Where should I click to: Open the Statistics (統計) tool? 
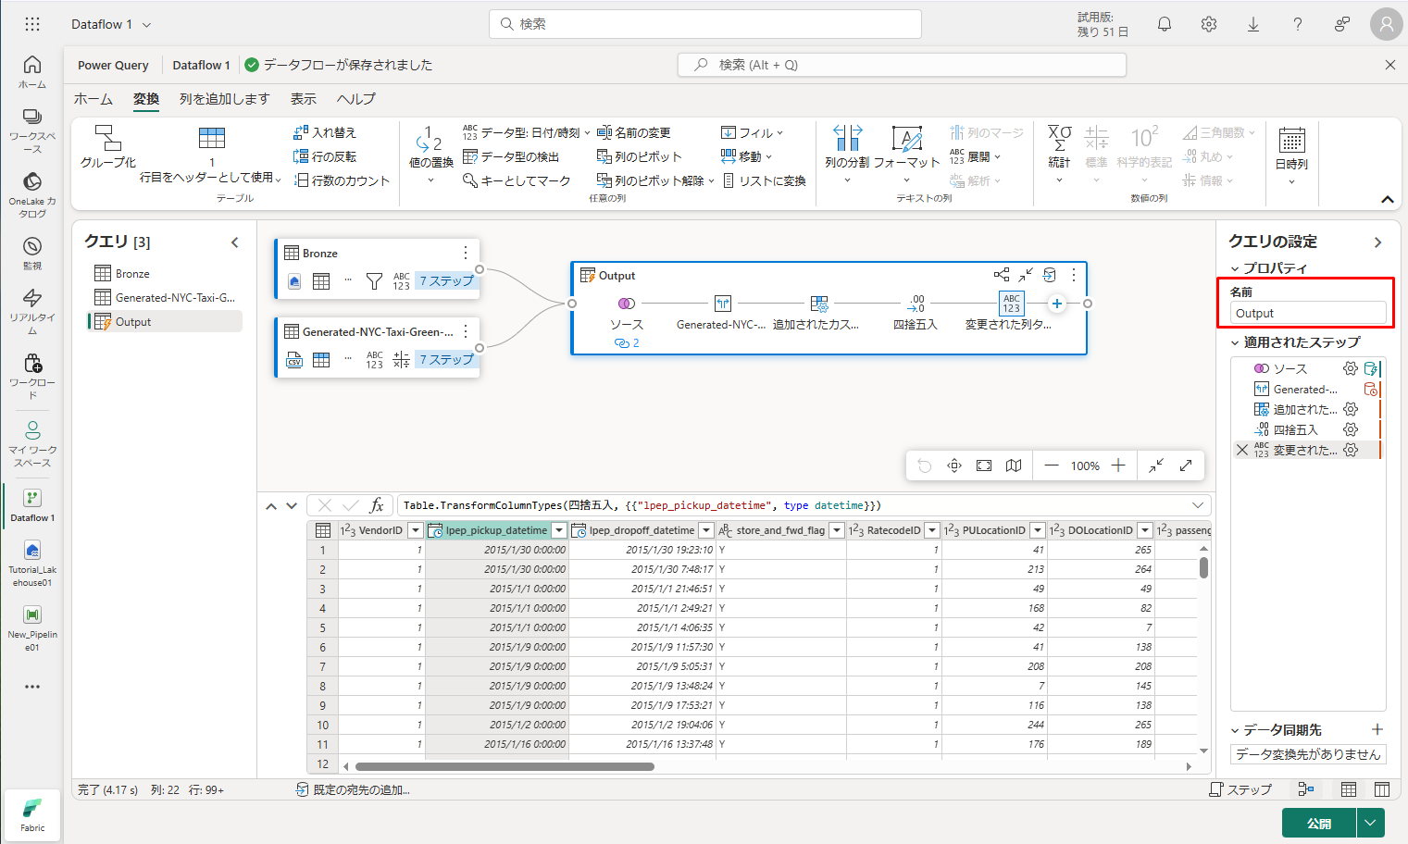1059,139
